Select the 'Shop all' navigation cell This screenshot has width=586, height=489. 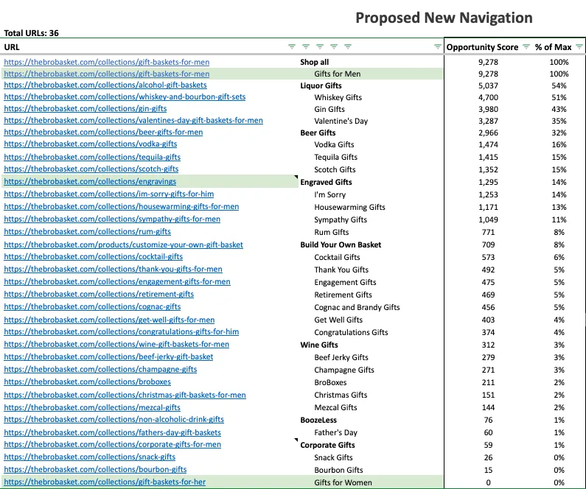point(315,62)
